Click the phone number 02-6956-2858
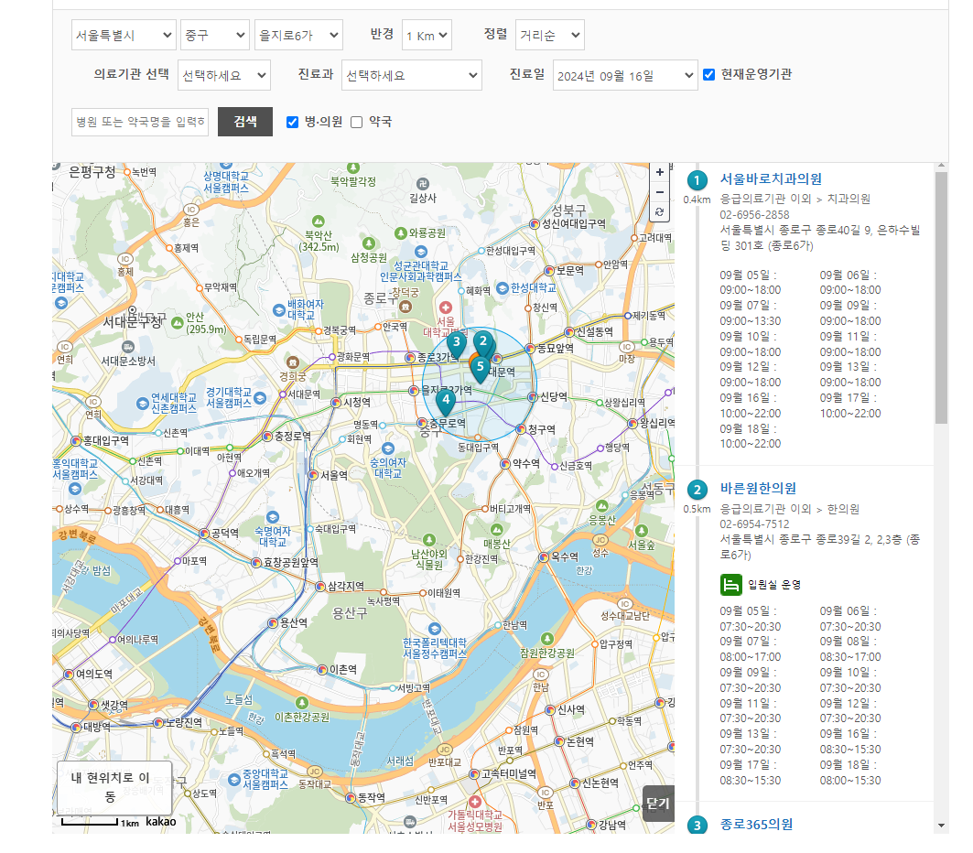The width and height of the screenshot is (973, 853). tap(754, 215)
